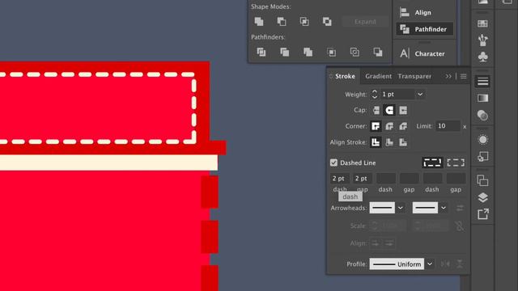The height and width of the screenshot is (291, 518).
Task: Preserve exact dash and gap lengths
Action: click(x=432, y=162)
